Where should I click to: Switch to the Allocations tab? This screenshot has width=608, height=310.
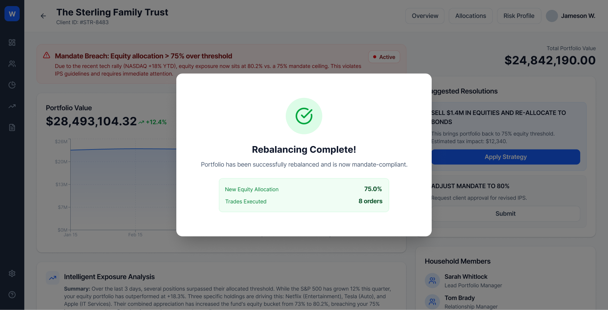pos(471,16)
